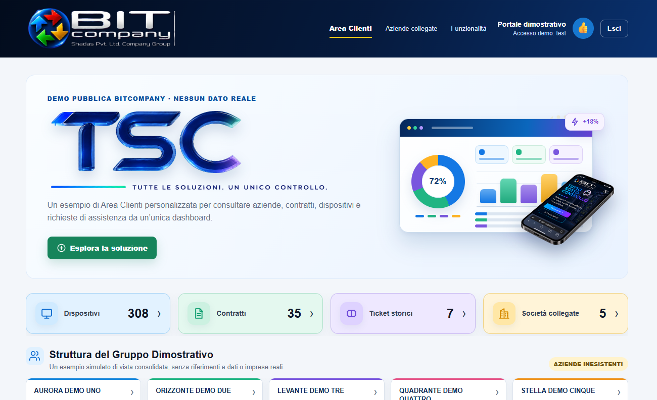Expand the AURORA DEMO UNO chevron

(132, 392)
